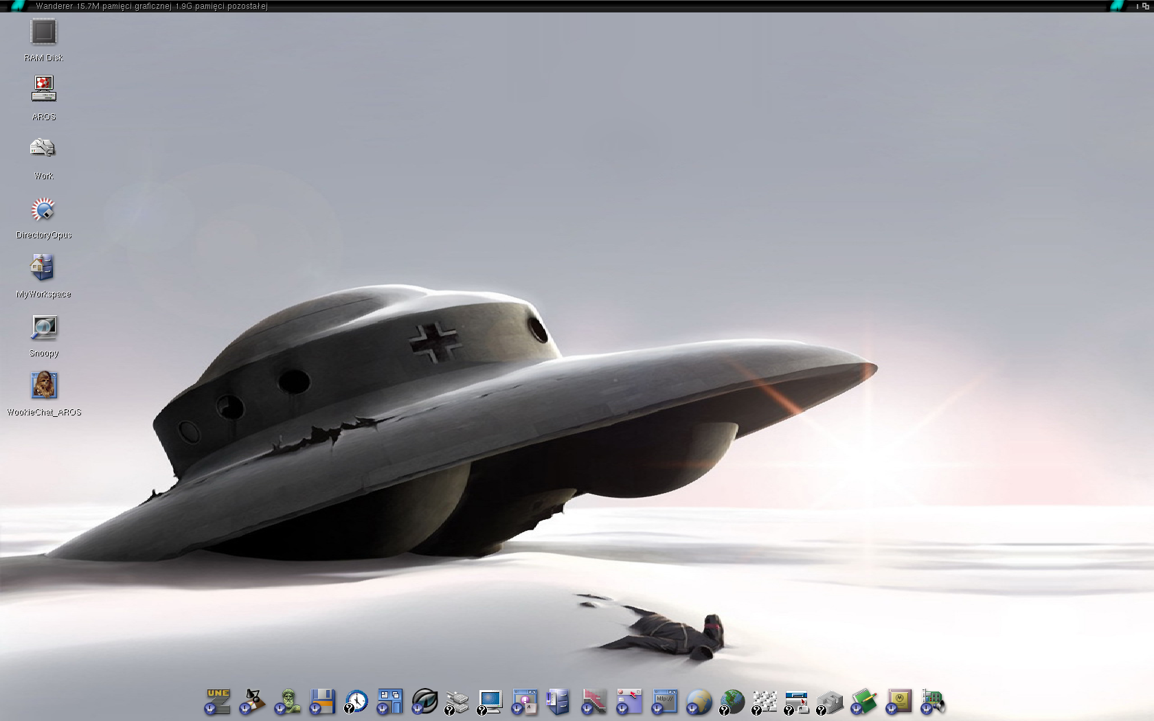Launch WookieChat_AROS from the desktop

[44, 386]
